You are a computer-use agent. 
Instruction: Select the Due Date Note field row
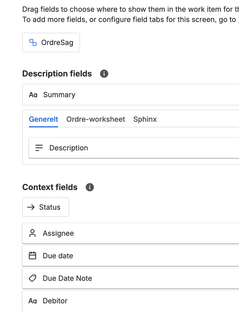coord(131,278)
